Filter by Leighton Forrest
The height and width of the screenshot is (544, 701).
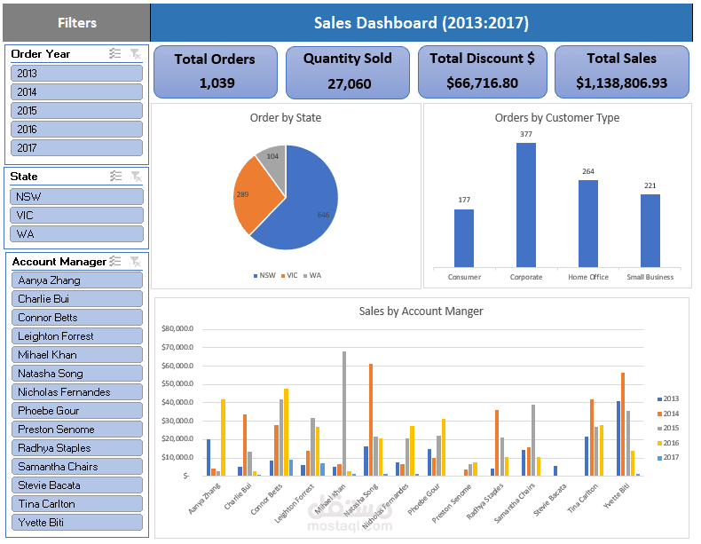pos(77,336)
